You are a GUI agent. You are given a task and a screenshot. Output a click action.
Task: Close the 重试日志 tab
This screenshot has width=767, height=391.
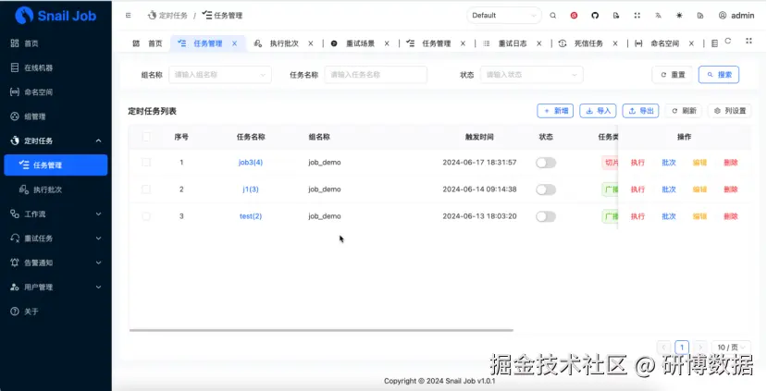point(538,43)
